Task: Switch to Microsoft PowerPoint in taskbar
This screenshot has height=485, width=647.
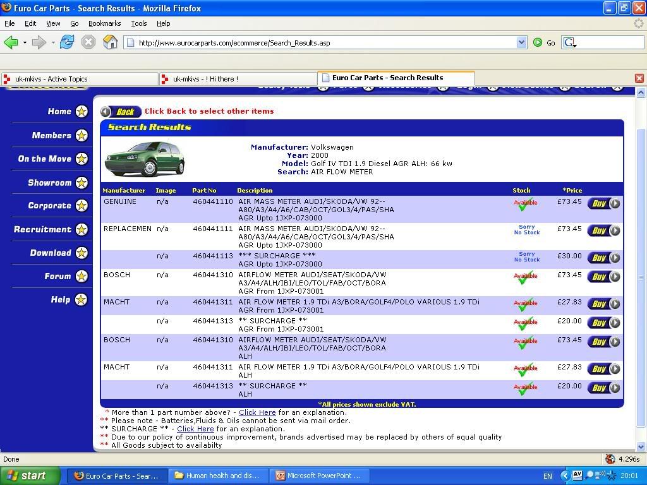Action: pyautogui.click(x=319, y=476)
